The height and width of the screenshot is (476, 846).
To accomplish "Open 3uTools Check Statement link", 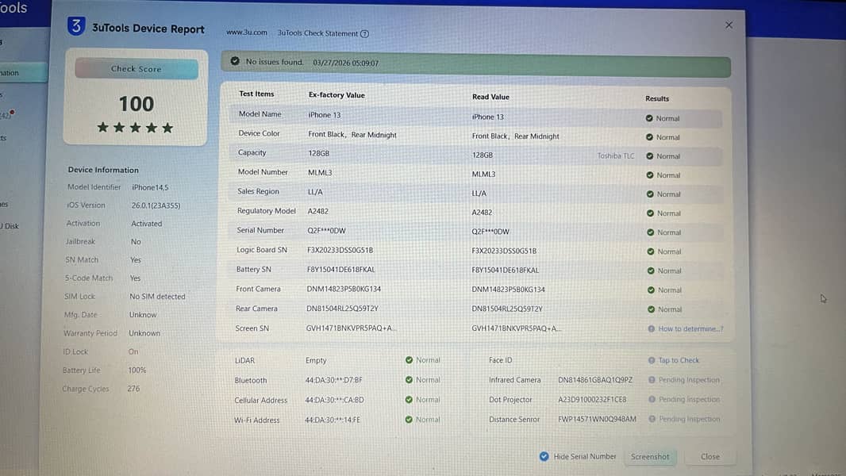I will point(317,33).
